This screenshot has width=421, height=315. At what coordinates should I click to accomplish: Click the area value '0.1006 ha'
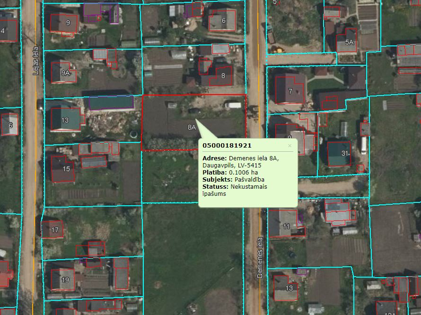click(243, 173)
